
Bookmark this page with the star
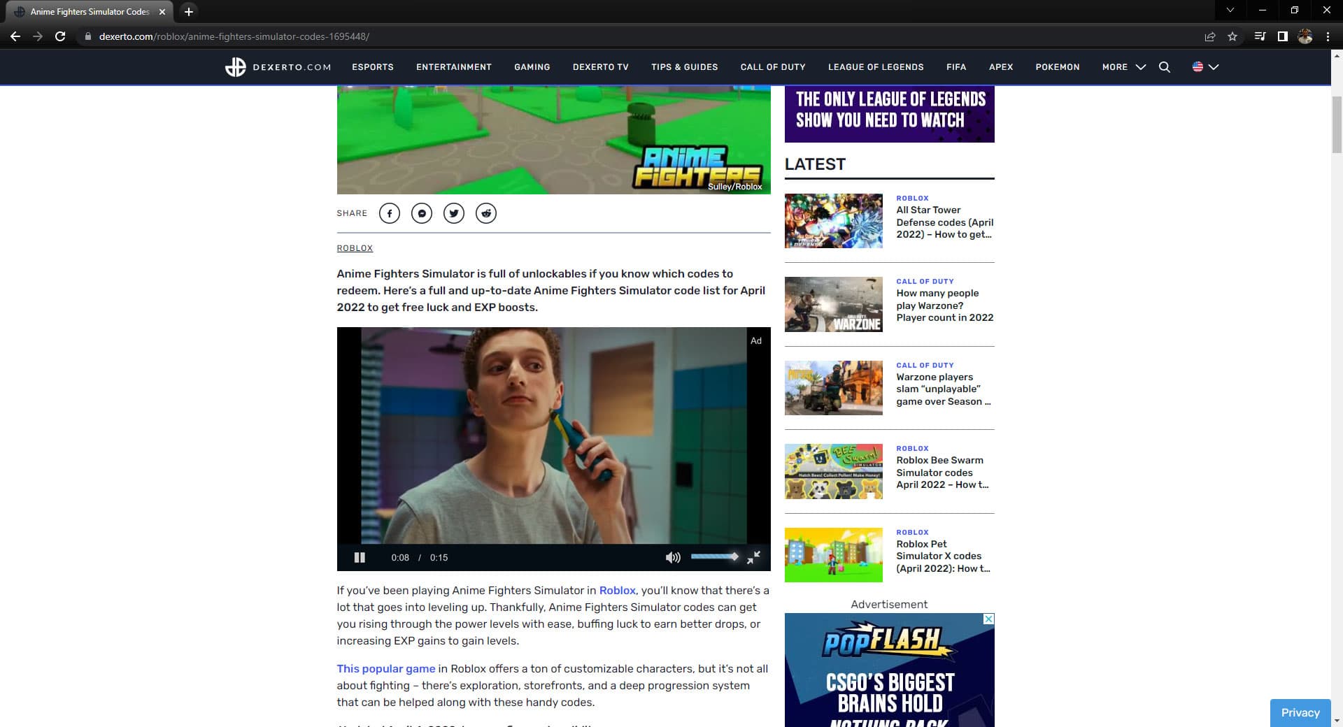pos(1231,36)
